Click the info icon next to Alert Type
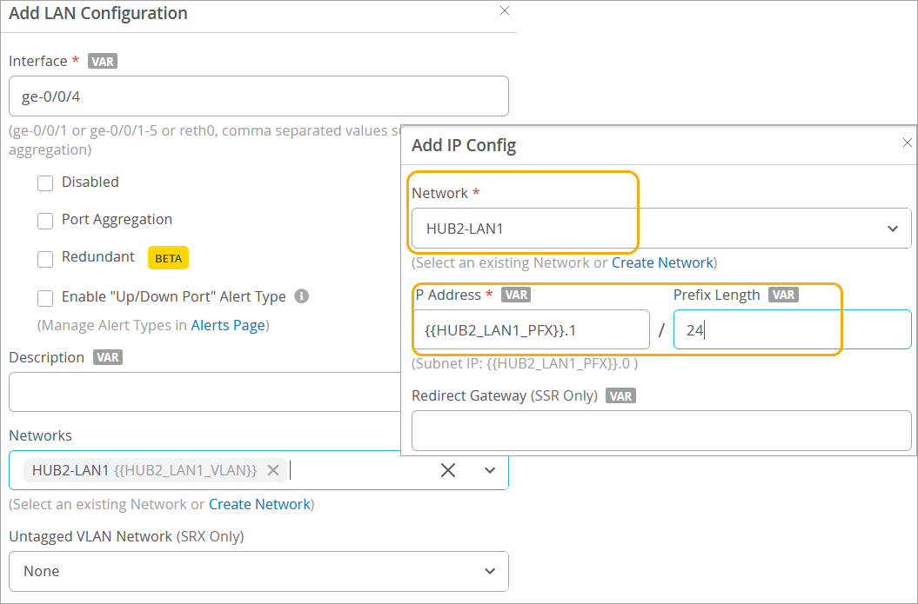Screen dimensions: 918x604 [302, 296]
